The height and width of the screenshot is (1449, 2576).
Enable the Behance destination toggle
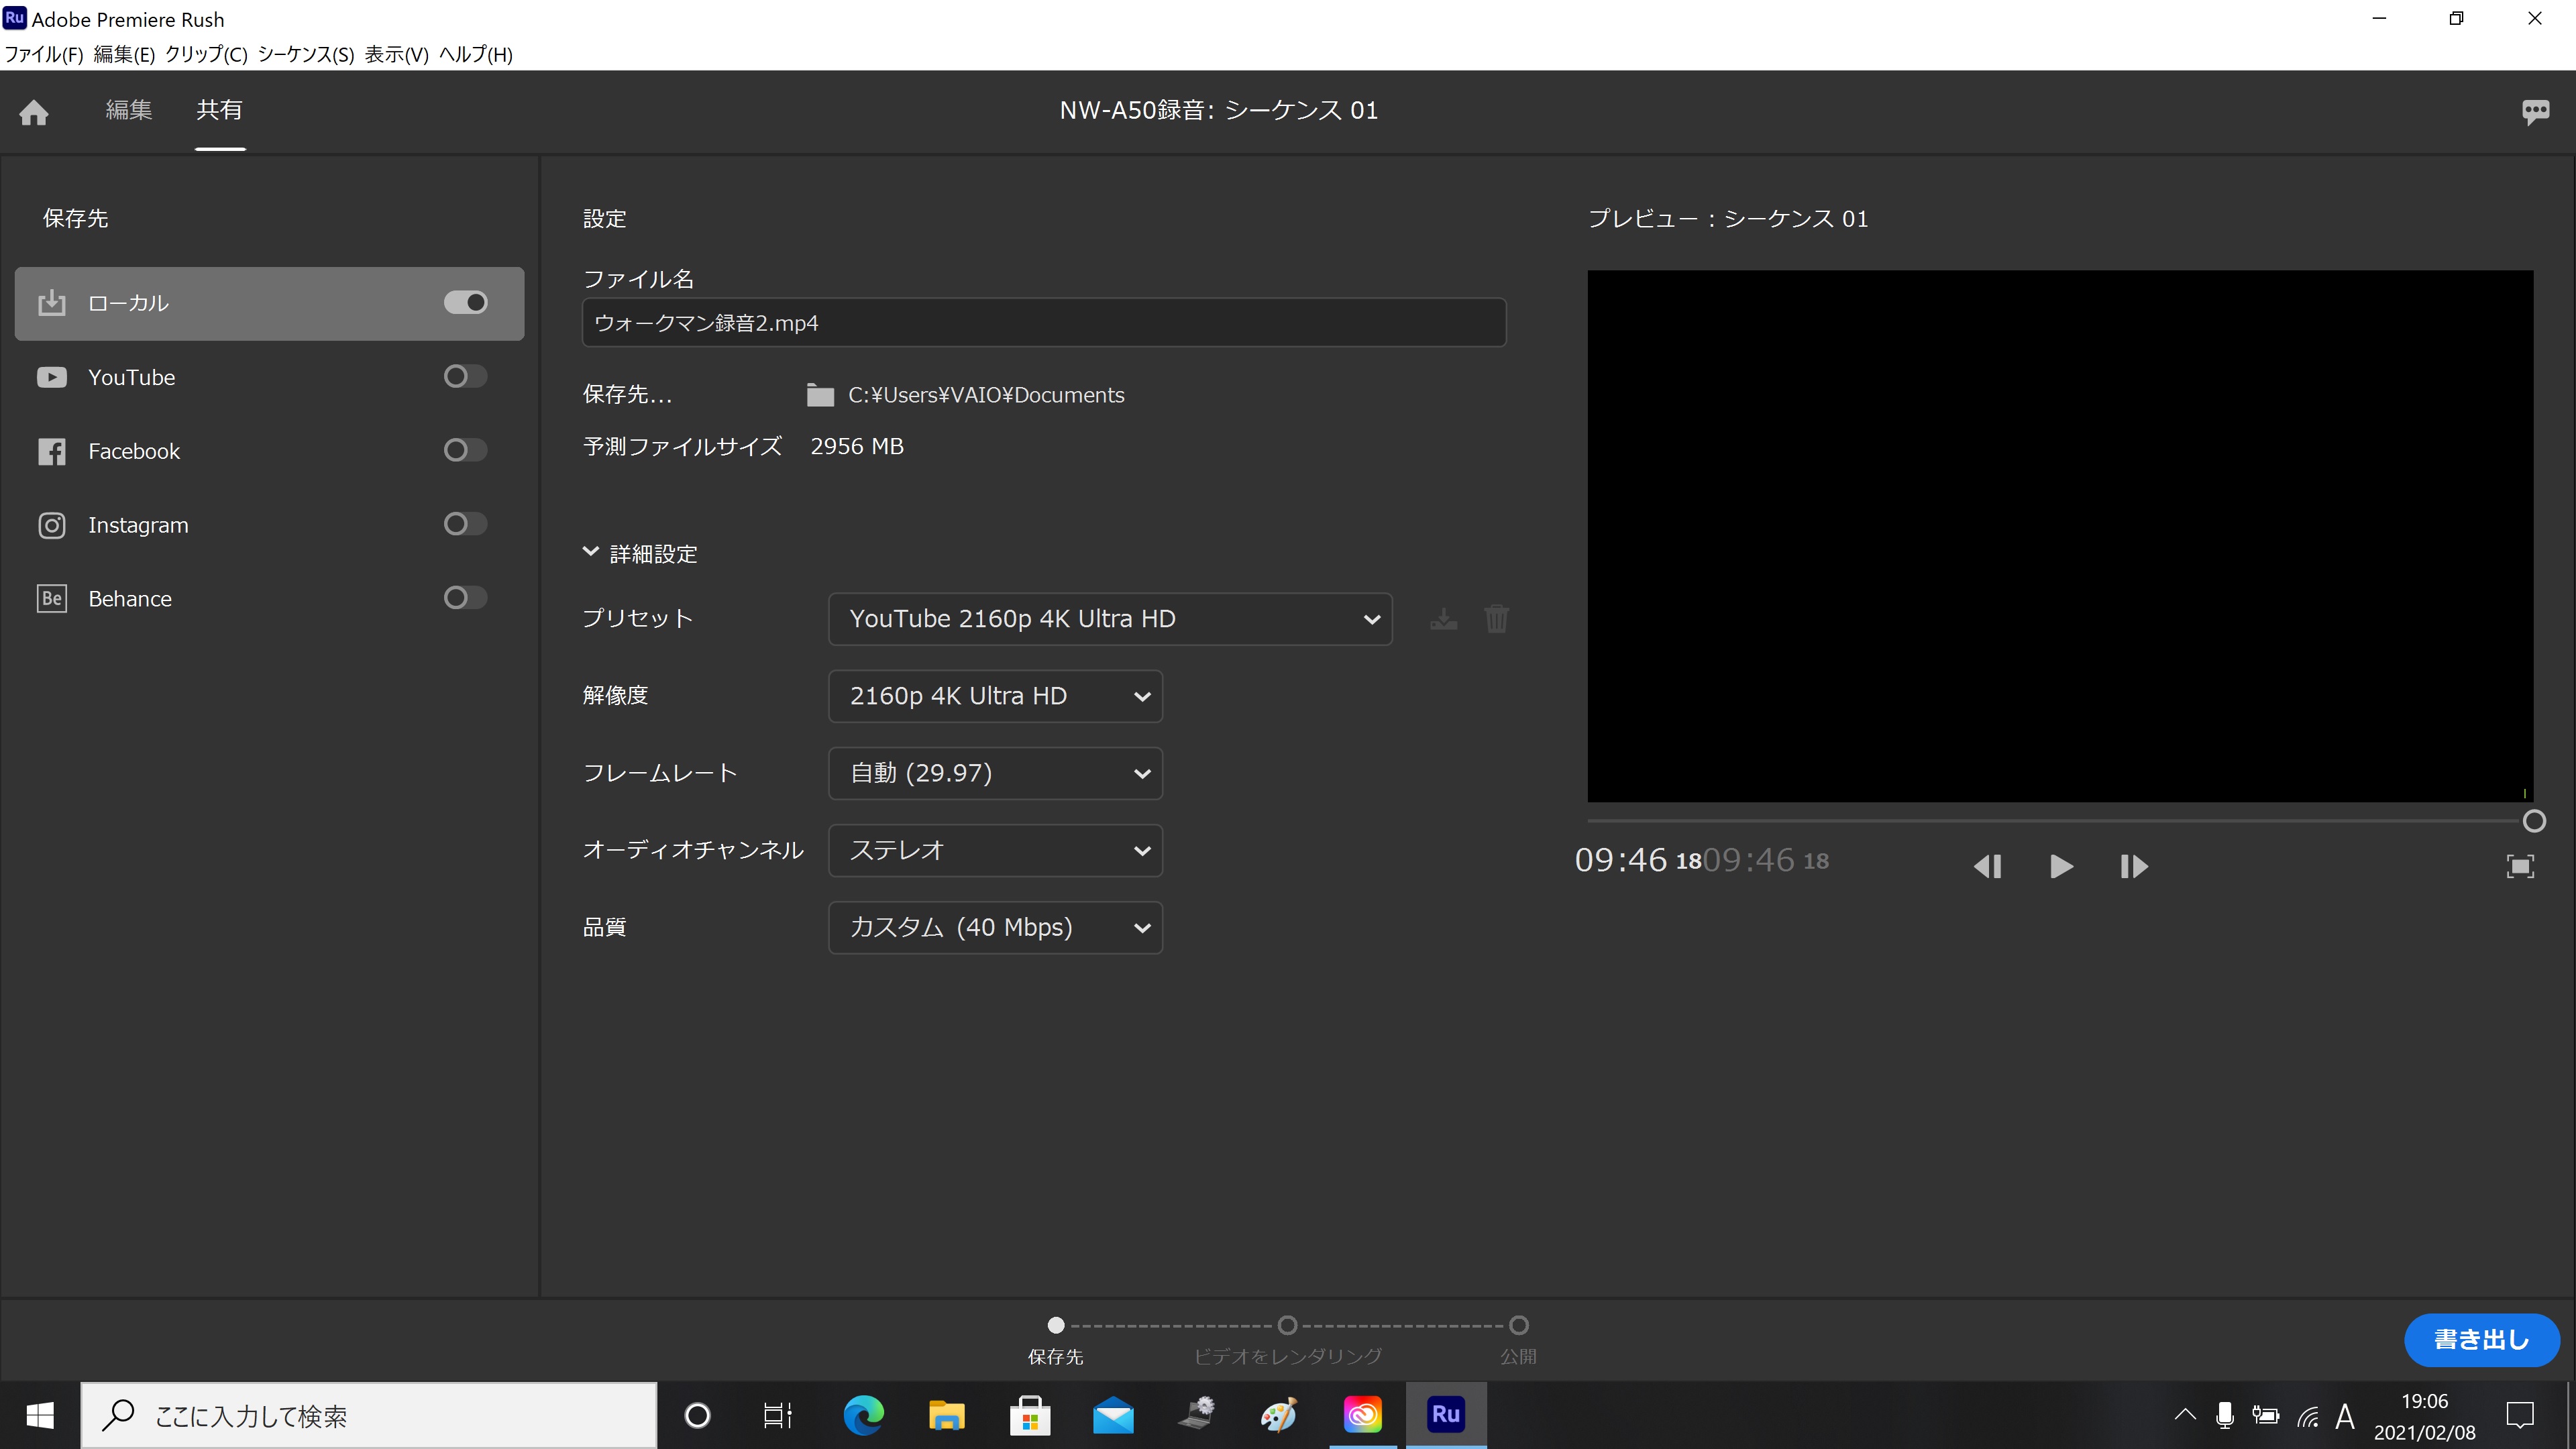(465, 598)
